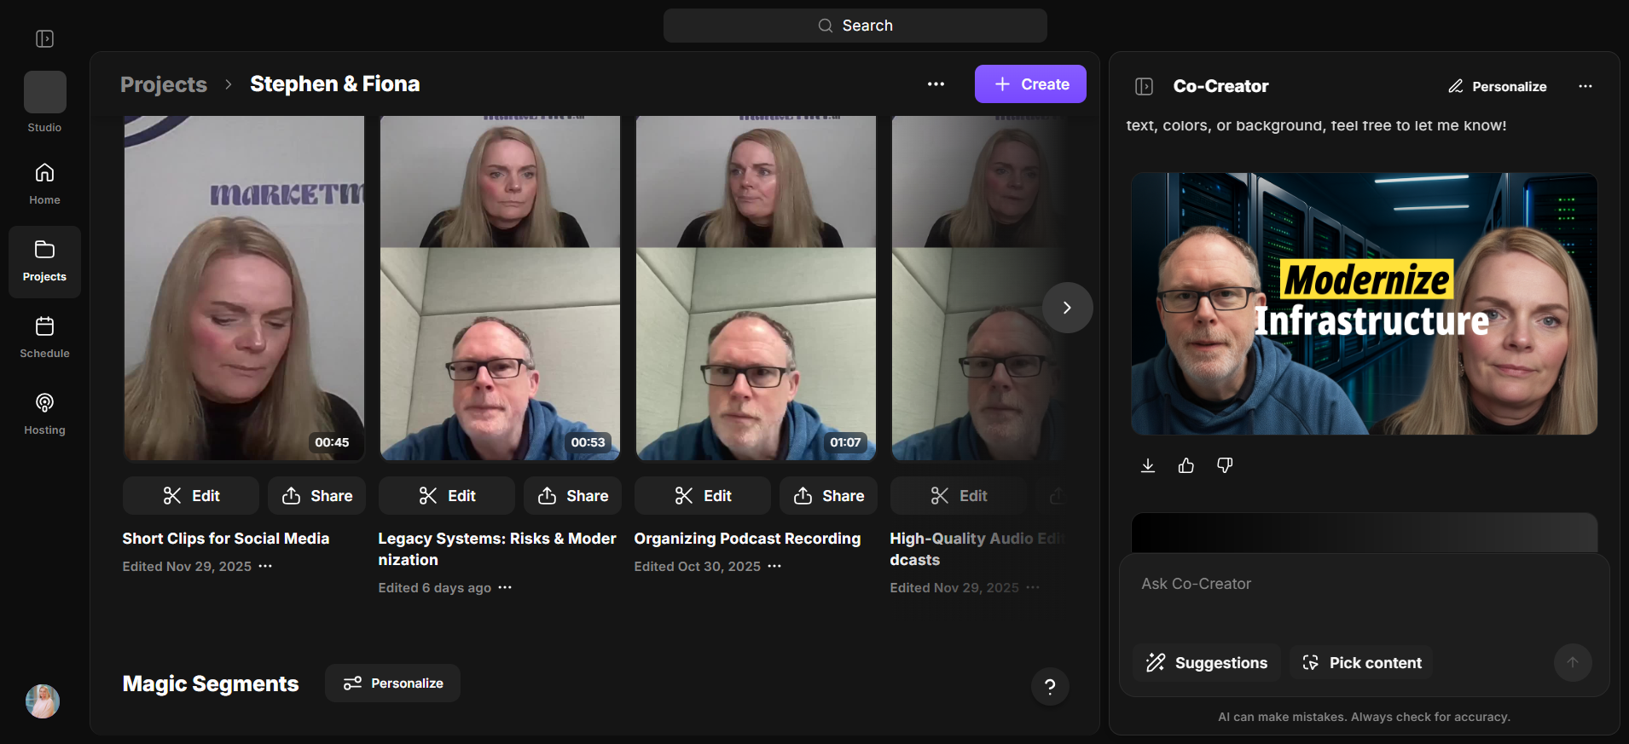Viewport: 1629px width, 744px height.
Task: Open the Legacy Systems clip thumbnail
Action: coord(500,288)
